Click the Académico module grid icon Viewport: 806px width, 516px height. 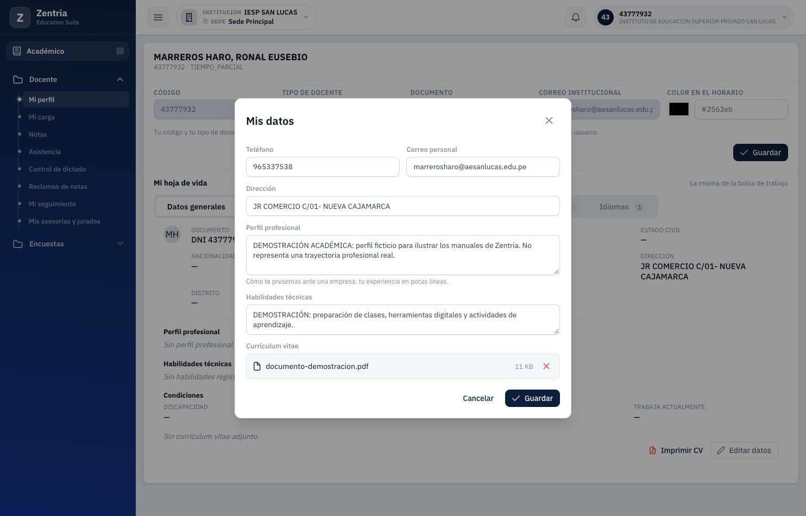point(120,51)
